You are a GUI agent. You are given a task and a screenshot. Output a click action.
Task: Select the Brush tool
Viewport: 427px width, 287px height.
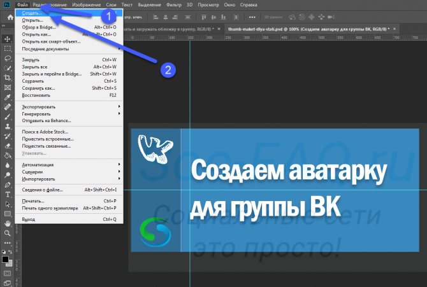8,116
